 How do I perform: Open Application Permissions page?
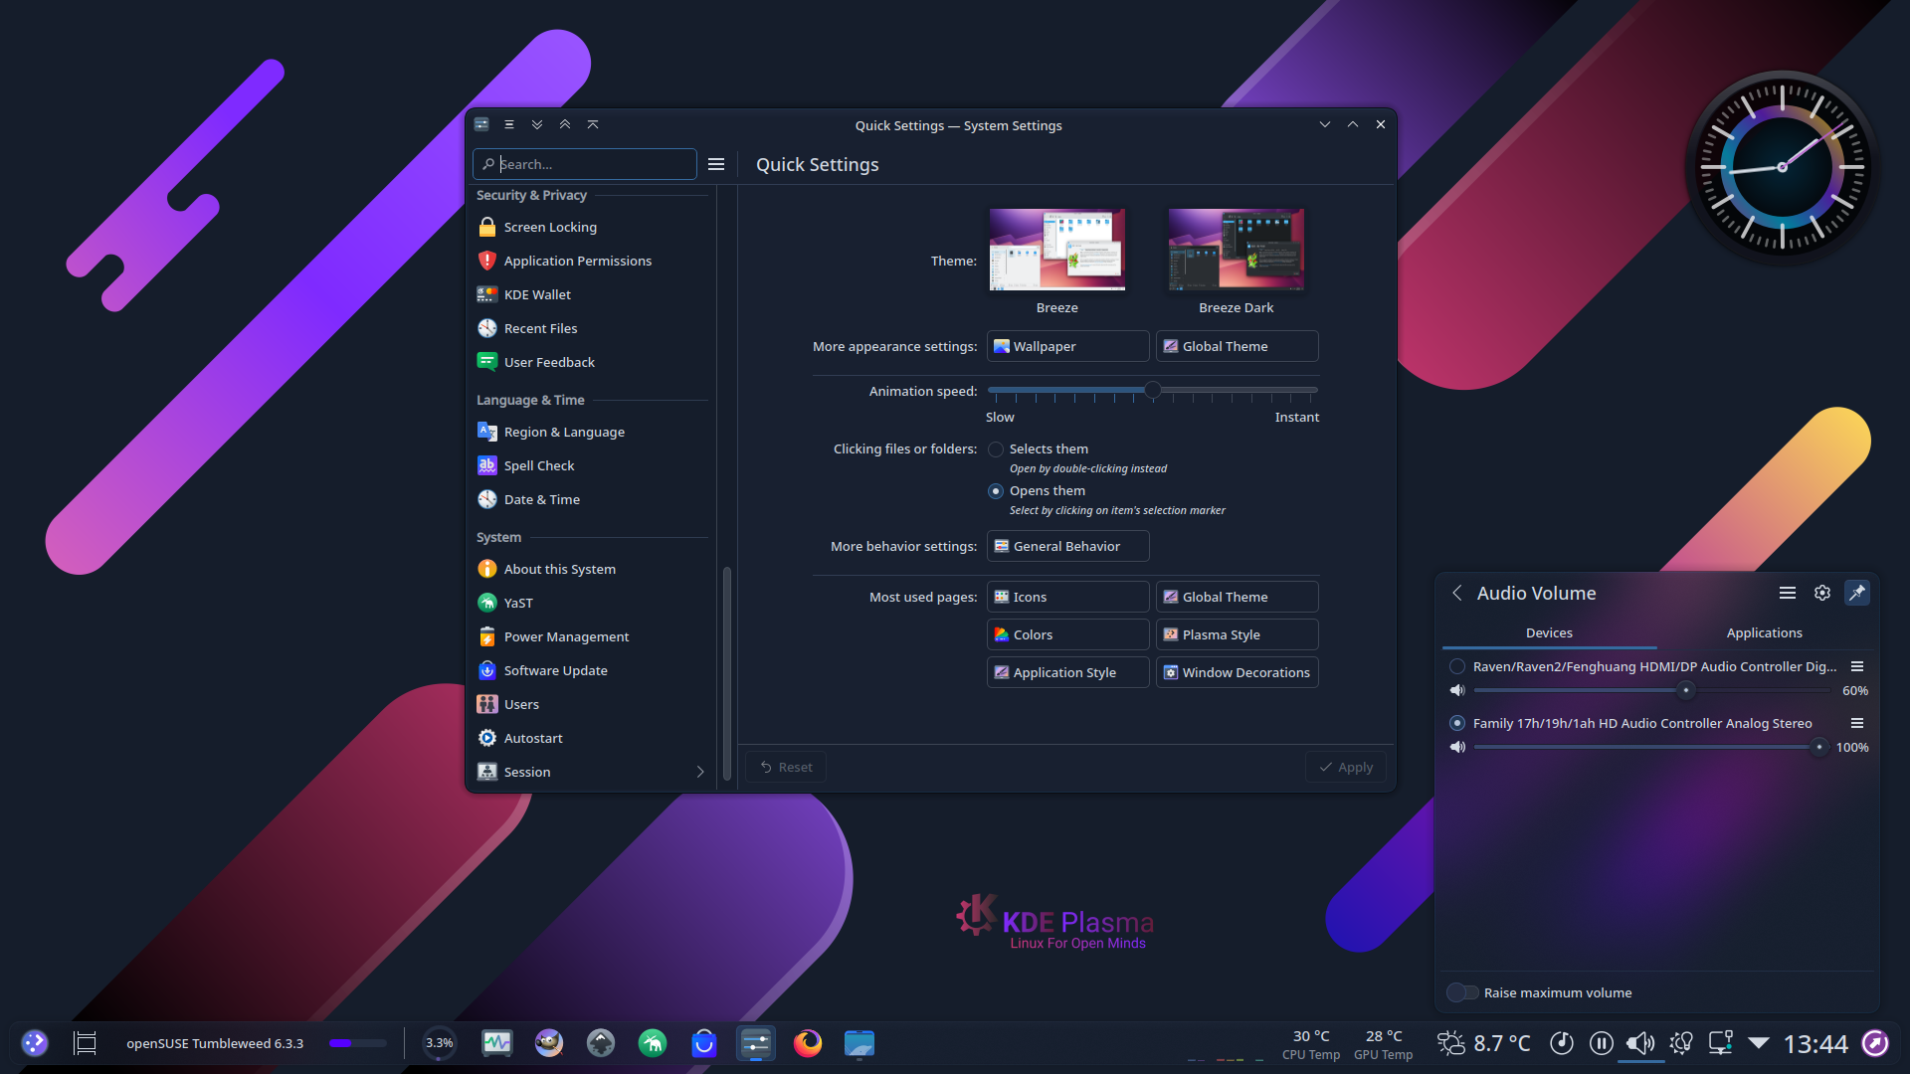591,261
